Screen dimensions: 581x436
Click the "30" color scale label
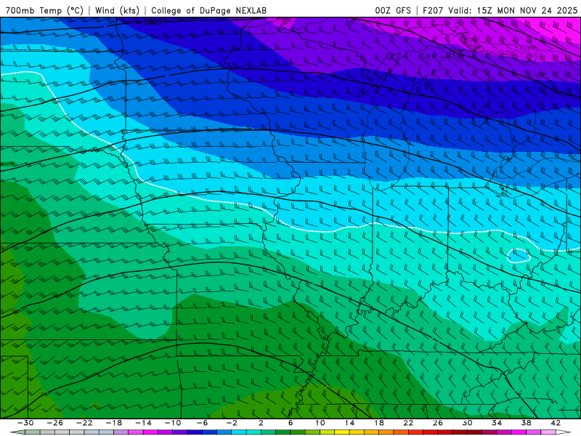[467, 423]
